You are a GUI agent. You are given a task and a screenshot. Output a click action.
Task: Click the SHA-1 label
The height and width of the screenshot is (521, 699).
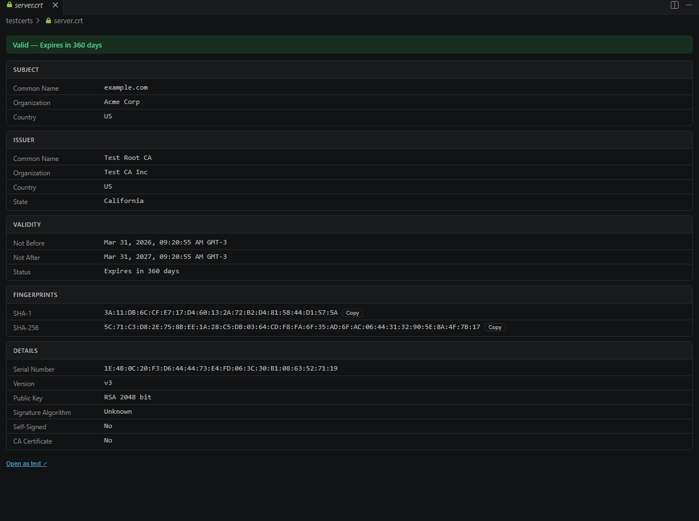(23, 314)
